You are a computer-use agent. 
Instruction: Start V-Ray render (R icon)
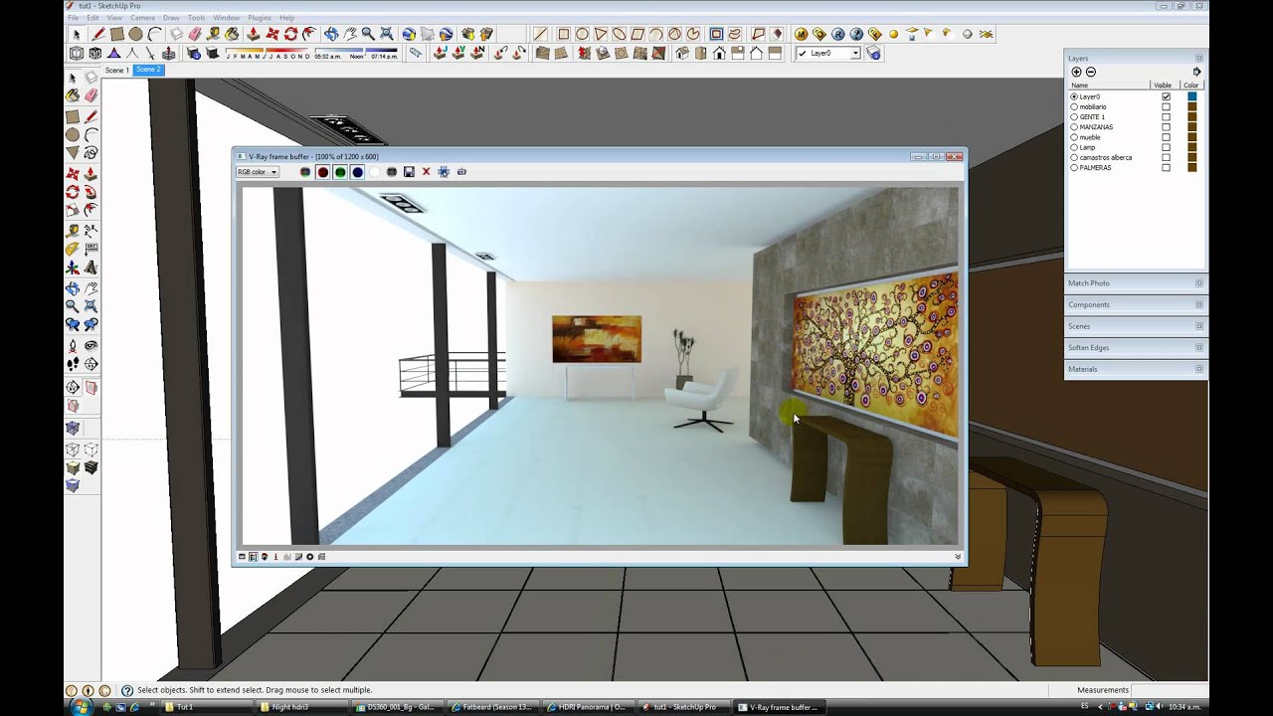pos(838,34)
